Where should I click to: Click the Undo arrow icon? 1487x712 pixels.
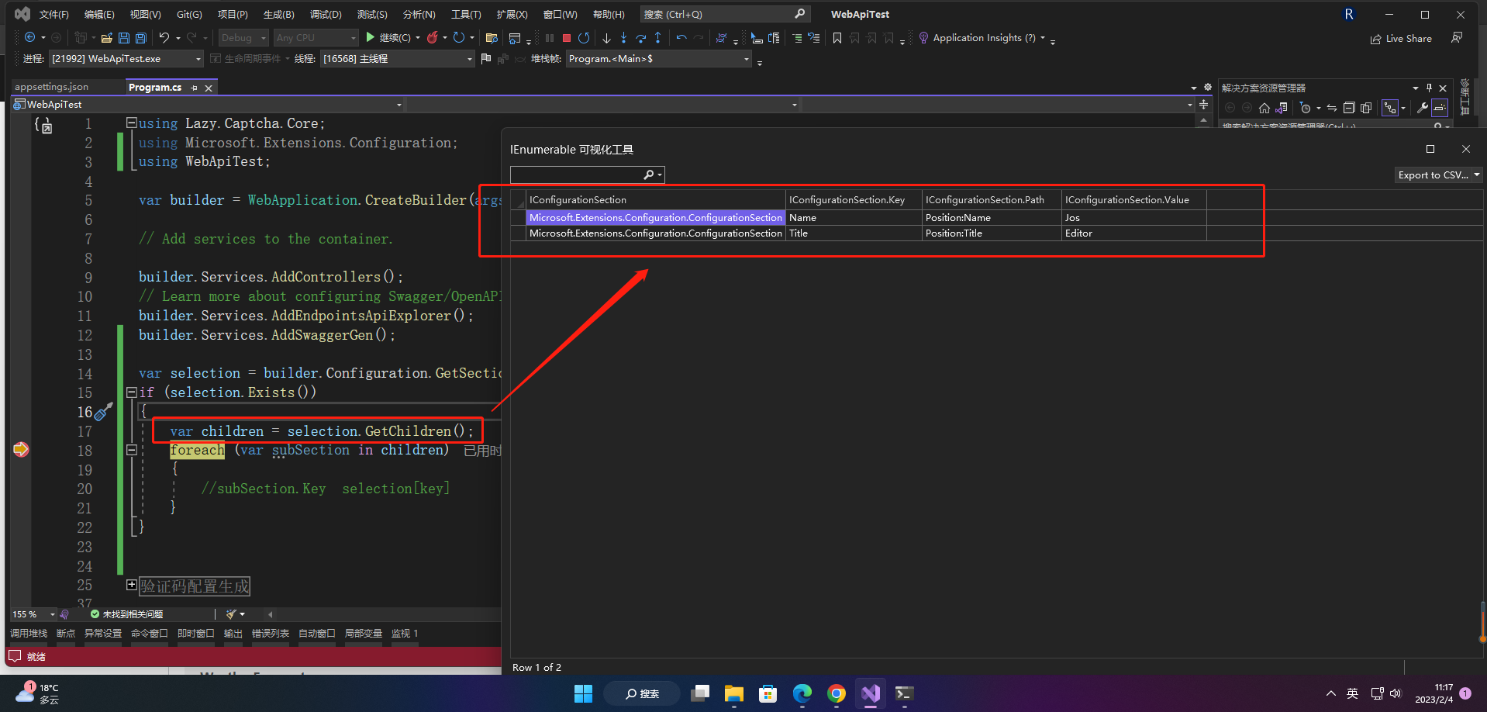164,37
